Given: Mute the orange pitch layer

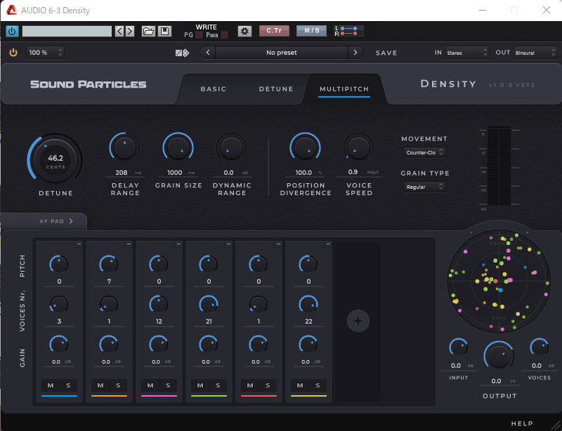Looking at the screenshot, I should 100,385.
